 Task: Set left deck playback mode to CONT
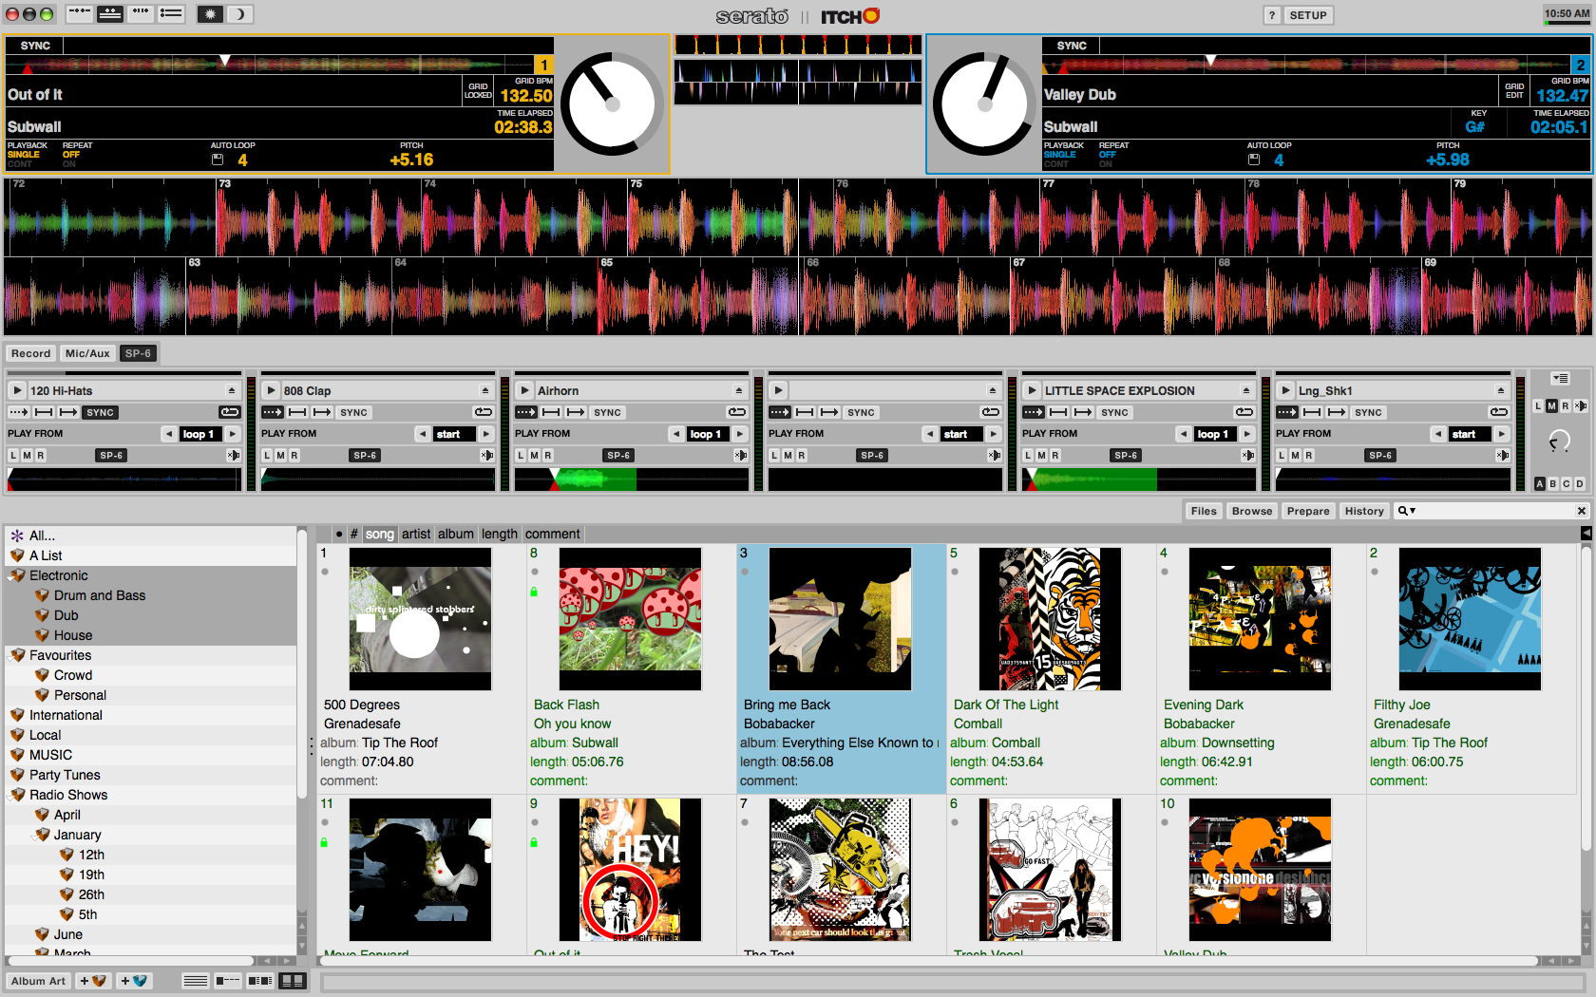20,164
